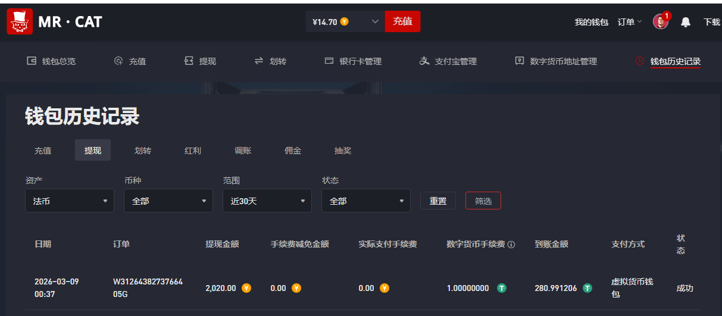Open the notification bell

coord(686,22)
